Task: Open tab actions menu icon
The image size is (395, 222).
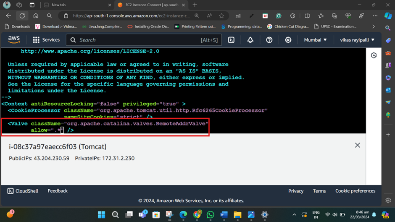Action: 32,5
